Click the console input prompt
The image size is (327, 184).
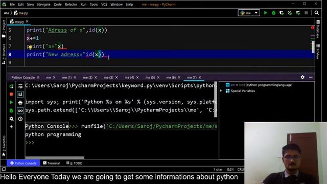point(30,143)
